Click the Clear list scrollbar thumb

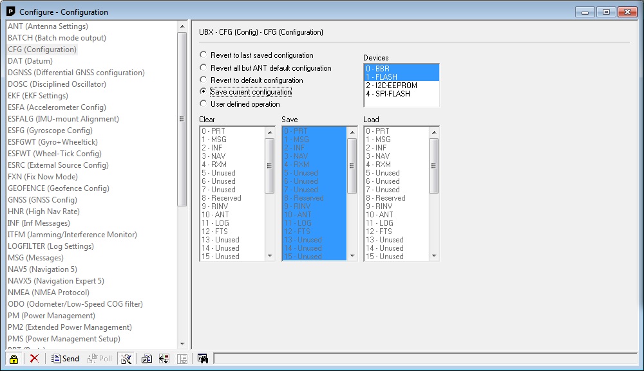(269, 166)
